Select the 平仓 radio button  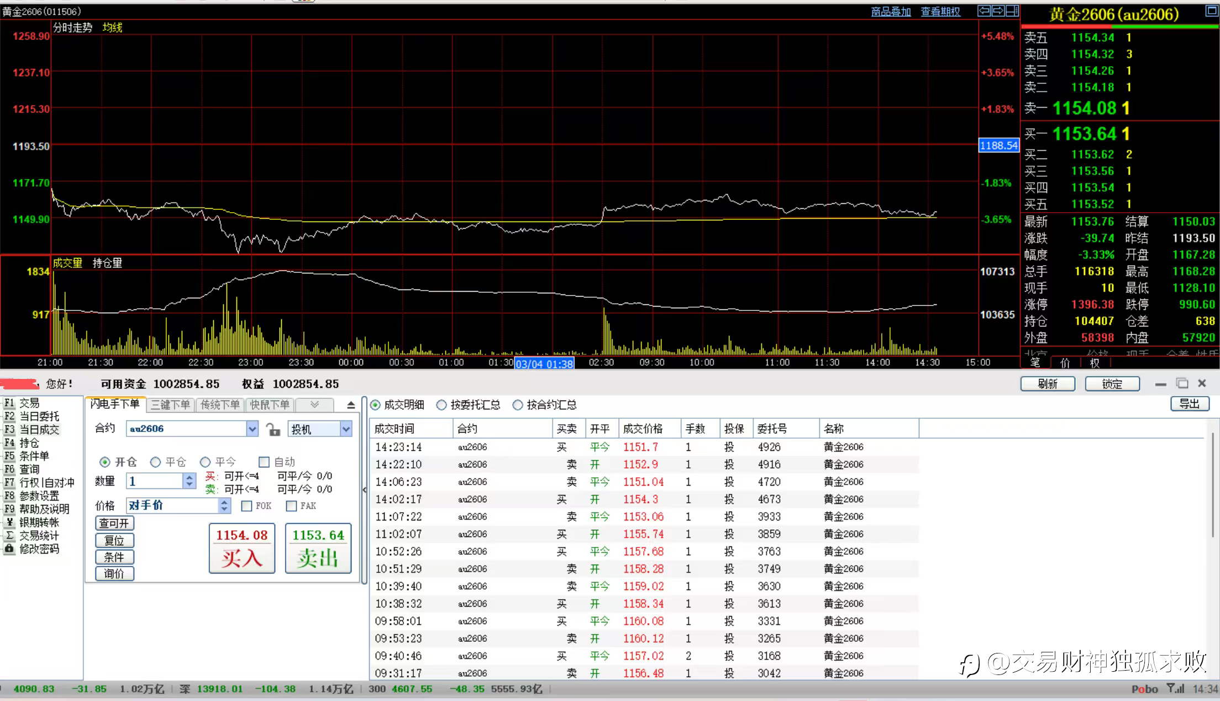[x=156, y=462]
